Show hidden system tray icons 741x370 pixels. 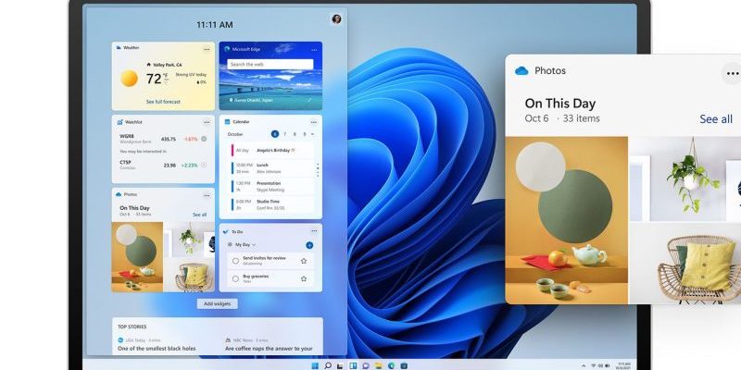(584, 365)
